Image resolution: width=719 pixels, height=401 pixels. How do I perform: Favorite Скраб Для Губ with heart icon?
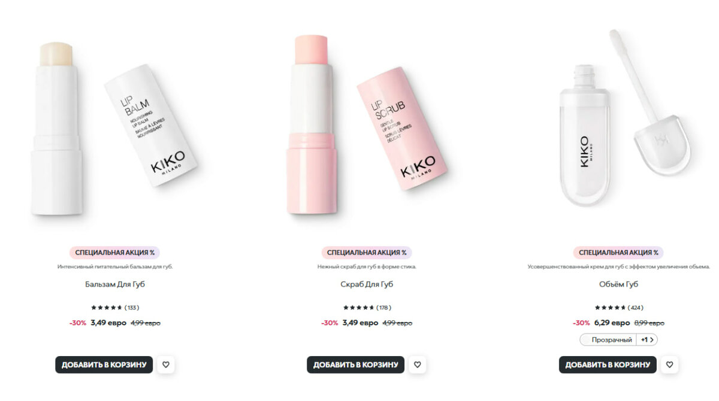click(x=418, y=364)
